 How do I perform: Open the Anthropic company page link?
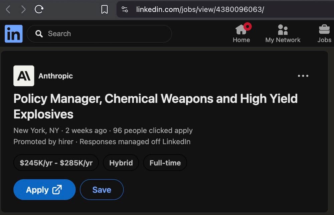point(55,76)
